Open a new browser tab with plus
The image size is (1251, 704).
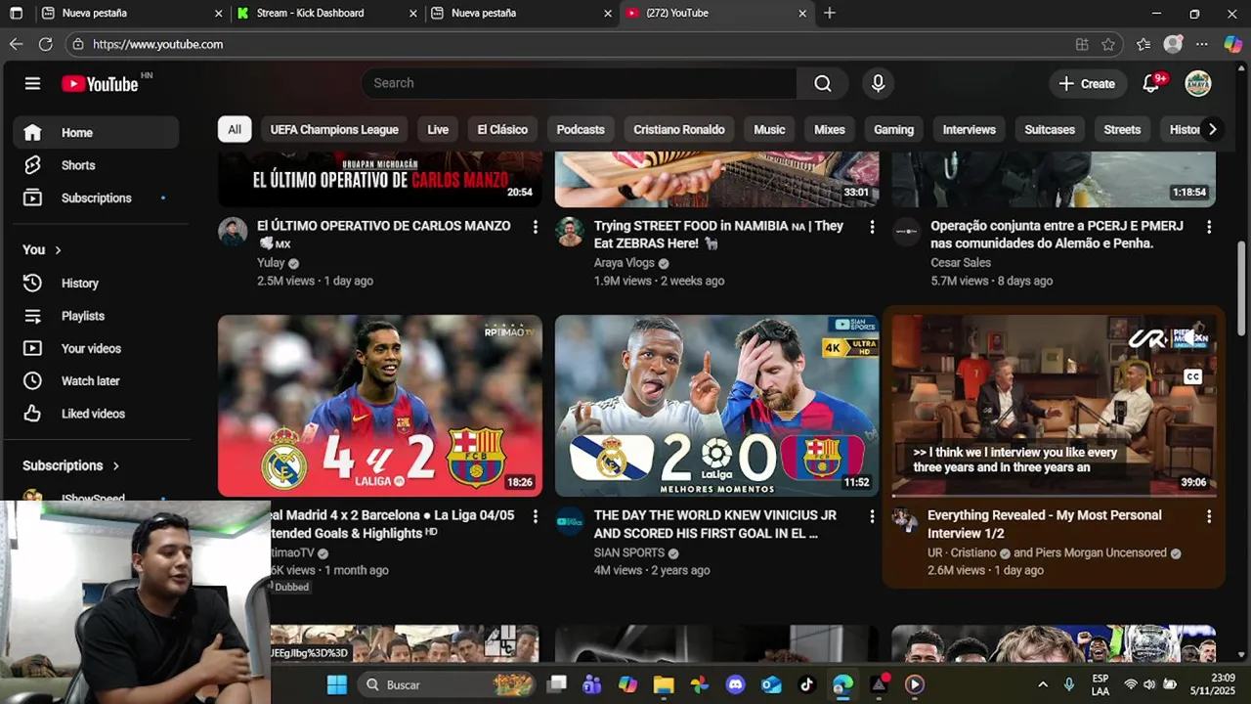coord(830,13)
